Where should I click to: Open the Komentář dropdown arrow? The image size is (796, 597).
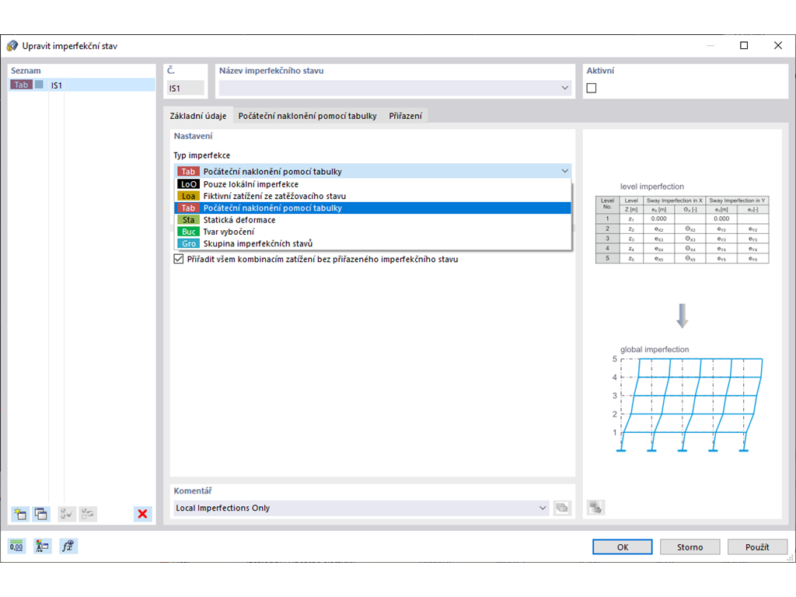click(543, 508)
